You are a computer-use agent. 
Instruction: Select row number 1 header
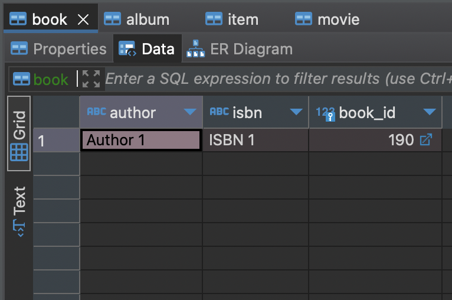pyautogui.click(x=57, y=141)
